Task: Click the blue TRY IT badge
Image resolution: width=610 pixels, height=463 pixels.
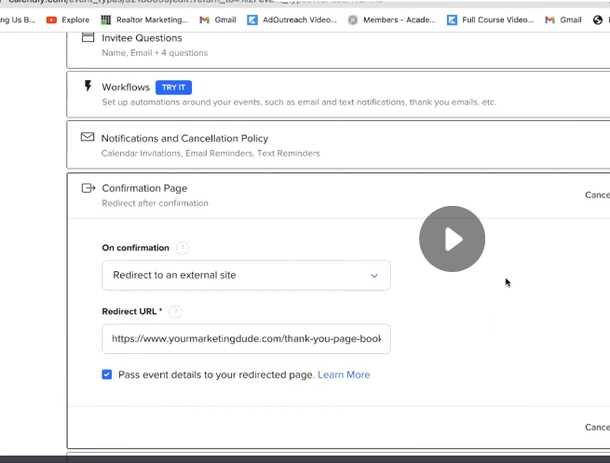Action: 174,88
